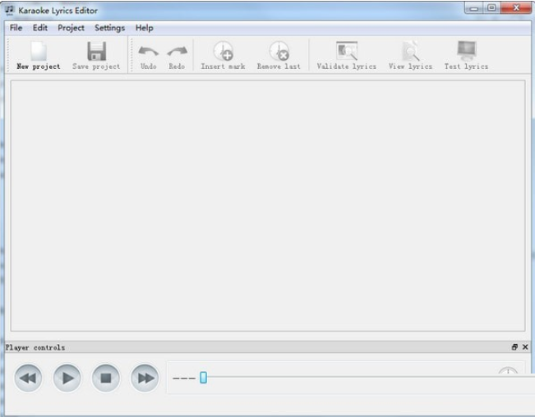Validate lyrics using the toolbar
This screenshot has width=535, height=417.
click(x=347, y=55)
